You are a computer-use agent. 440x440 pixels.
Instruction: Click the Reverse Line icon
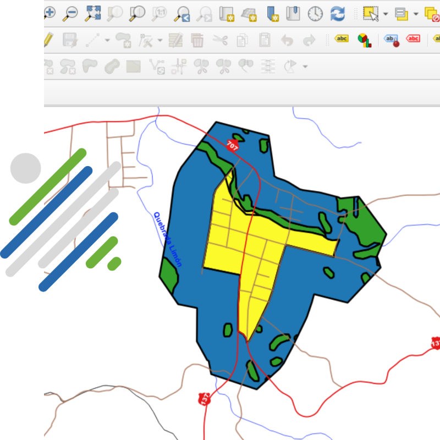[157, 67]
